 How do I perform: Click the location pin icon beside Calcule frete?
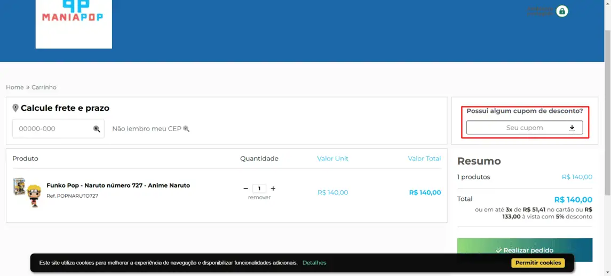coord(15,108)
